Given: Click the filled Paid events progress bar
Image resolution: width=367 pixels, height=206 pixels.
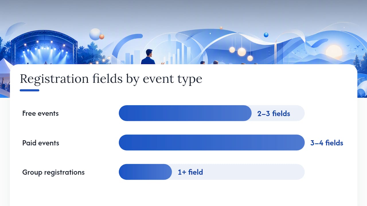Looking at the screenshot, I should pos(212,142).
